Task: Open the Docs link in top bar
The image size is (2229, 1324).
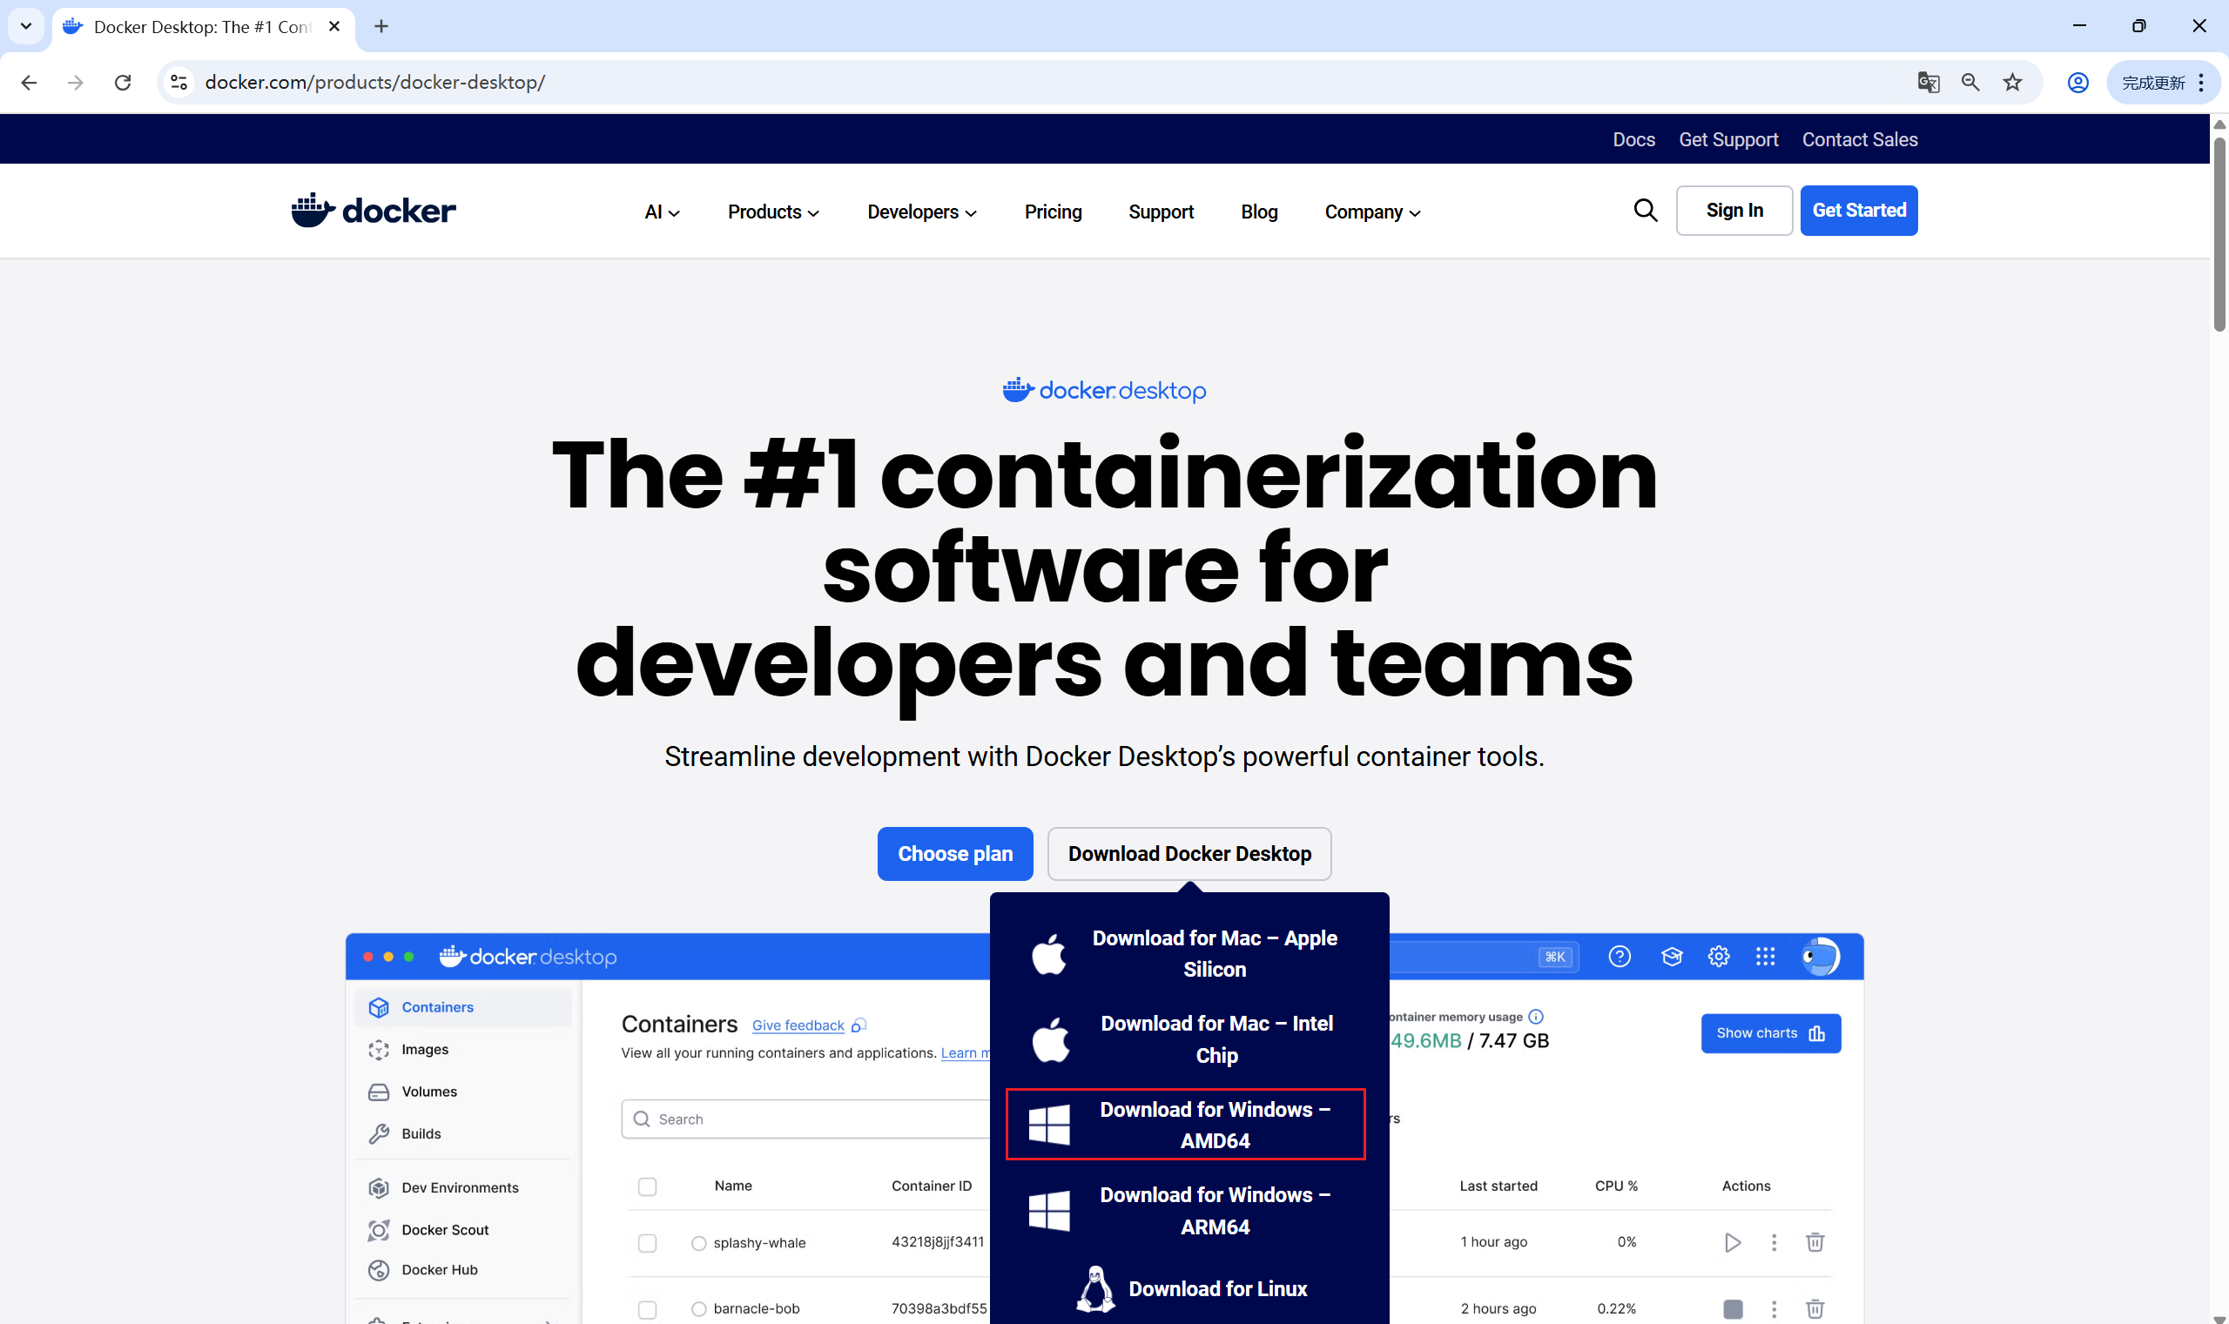Action: tap(1633, 139)
